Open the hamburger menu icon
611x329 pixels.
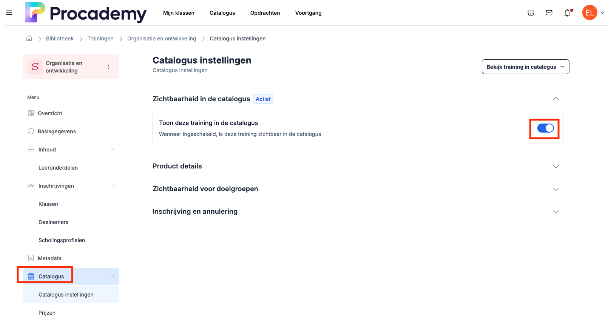pyautogui.click(x=9, y=13)
